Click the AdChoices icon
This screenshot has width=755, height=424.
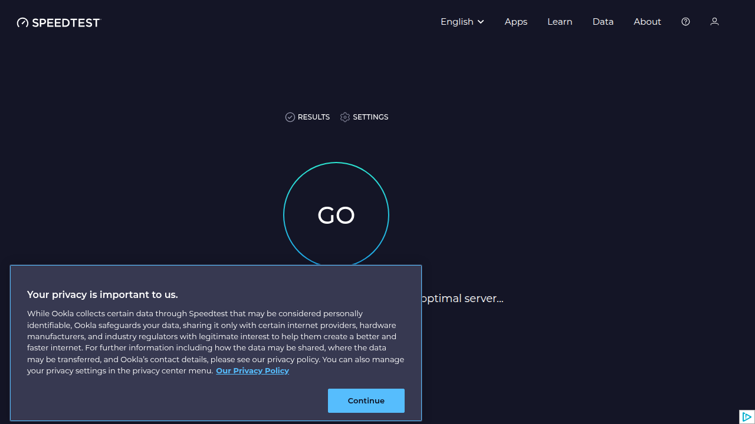point(747,417)
